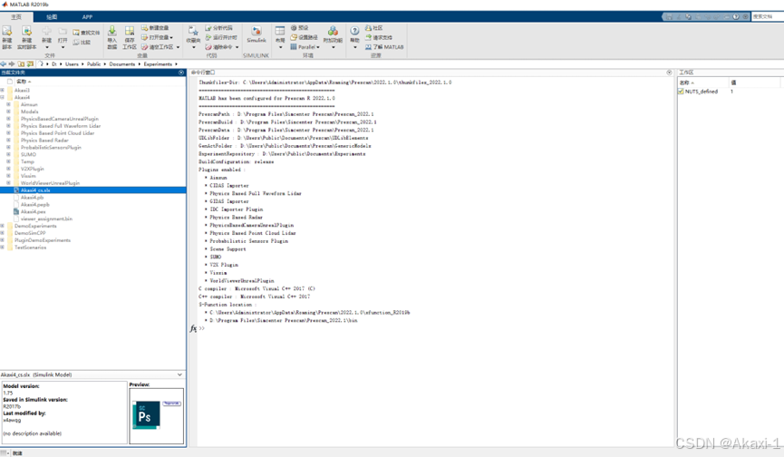Open the Command Window panel actions menu
The width and height of the screenshot is (784, 457).
669,73
